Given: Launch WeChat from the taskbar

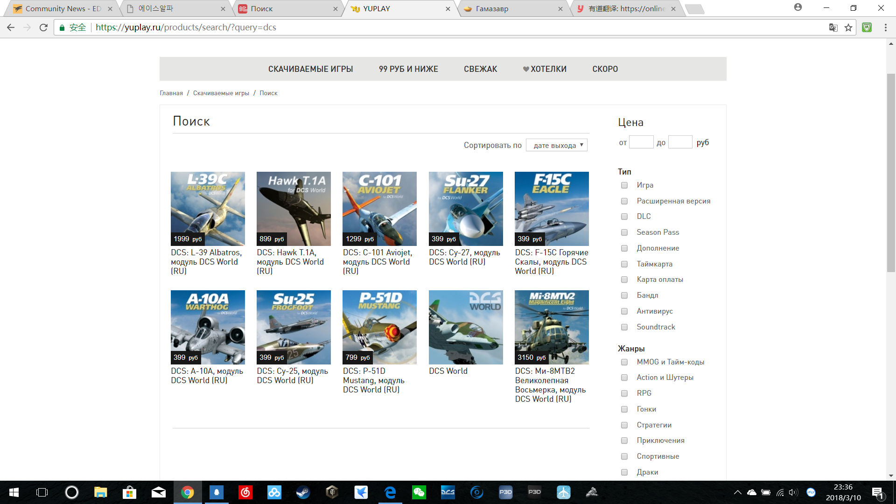Looking at the screenshot, I should pos(419,492).
